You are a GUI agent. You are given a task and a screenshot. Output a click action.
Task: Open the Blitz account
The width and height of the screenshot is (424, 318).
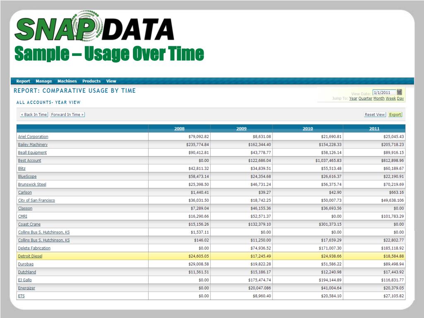[22, 169]
